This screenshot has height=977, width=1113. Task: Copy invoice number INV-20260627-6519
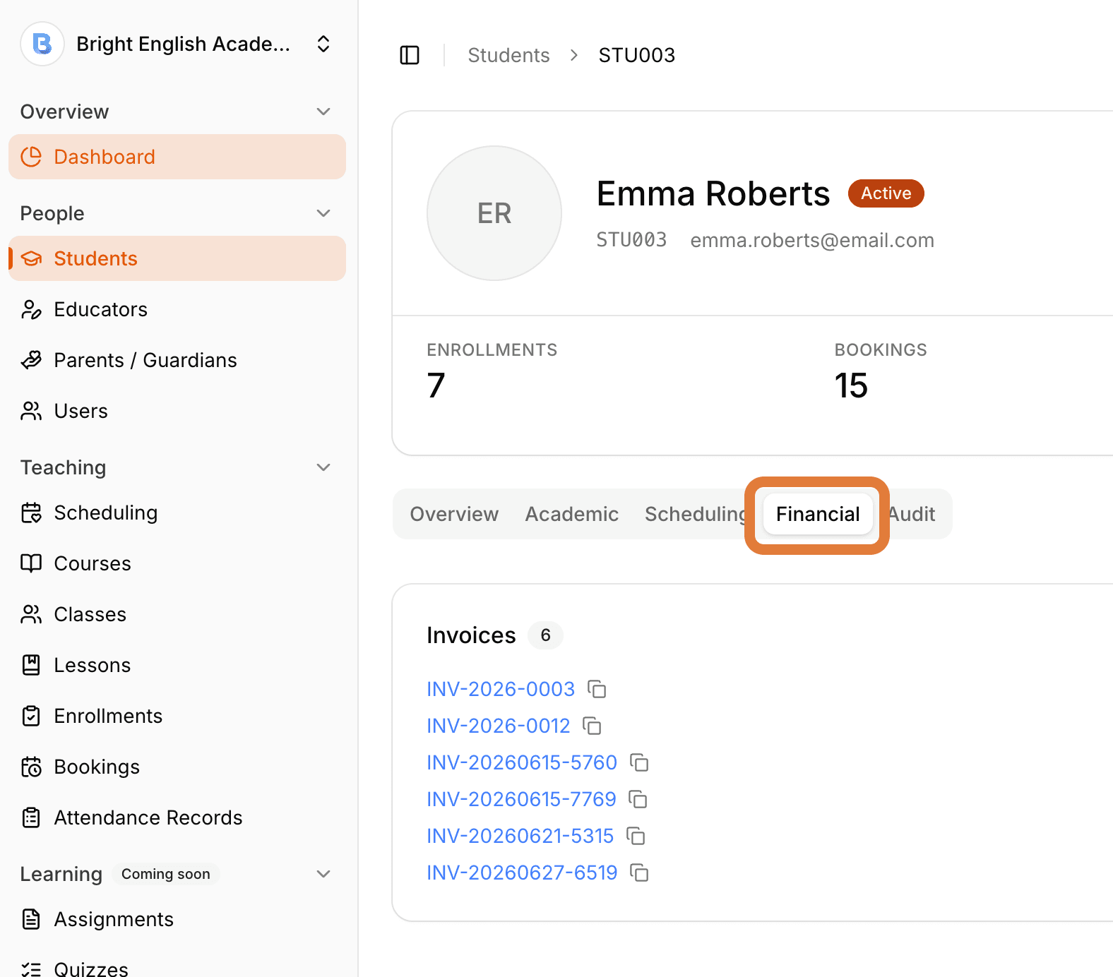[x=639, y=873]
